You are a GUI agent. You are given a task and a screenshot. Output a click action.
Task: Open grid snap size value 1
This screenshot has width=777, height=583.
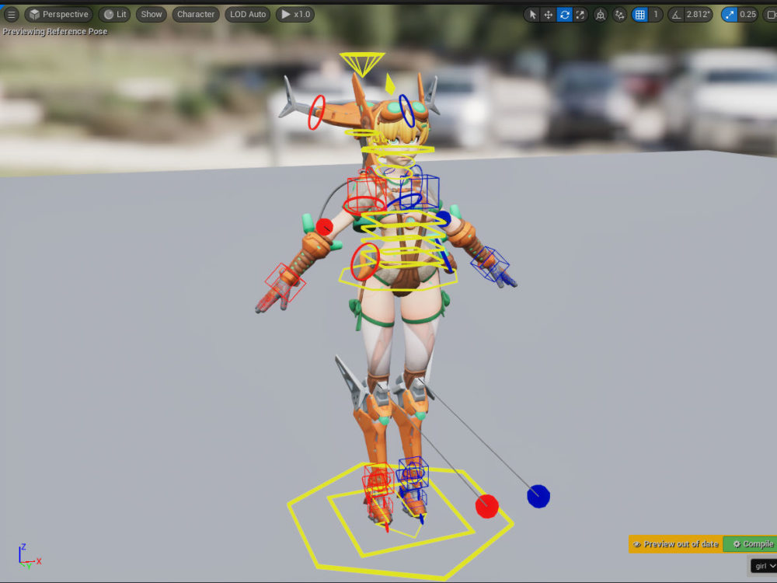(x=656, y=14)
